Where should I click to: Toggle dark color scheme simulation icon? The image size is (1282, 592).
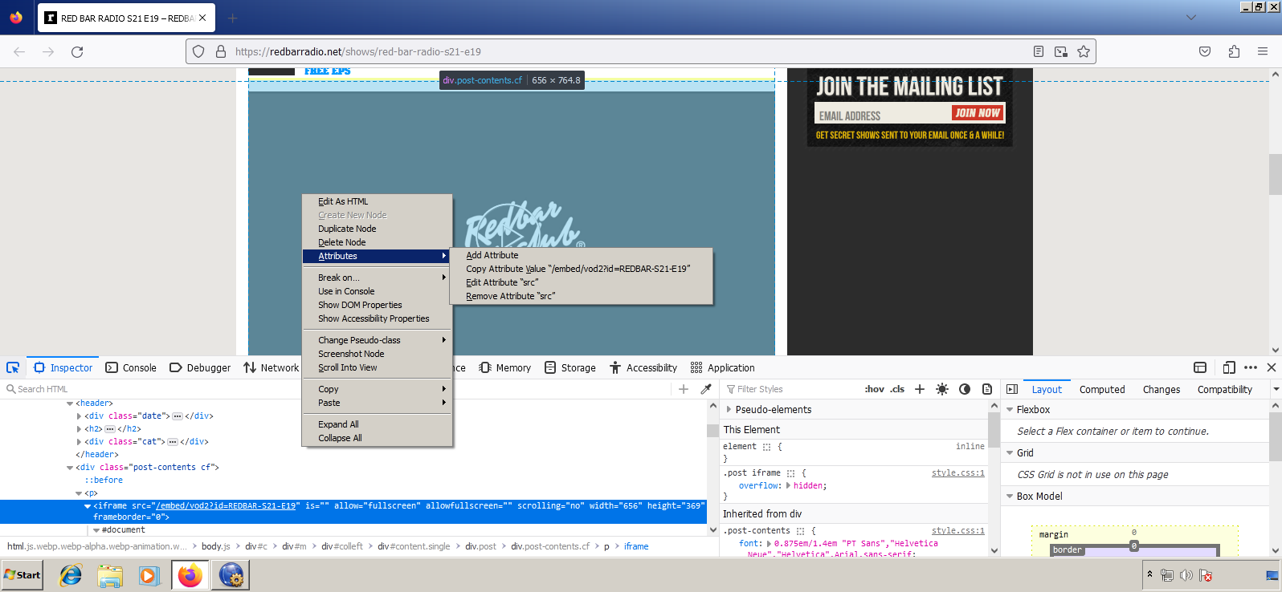pos(965,389)
